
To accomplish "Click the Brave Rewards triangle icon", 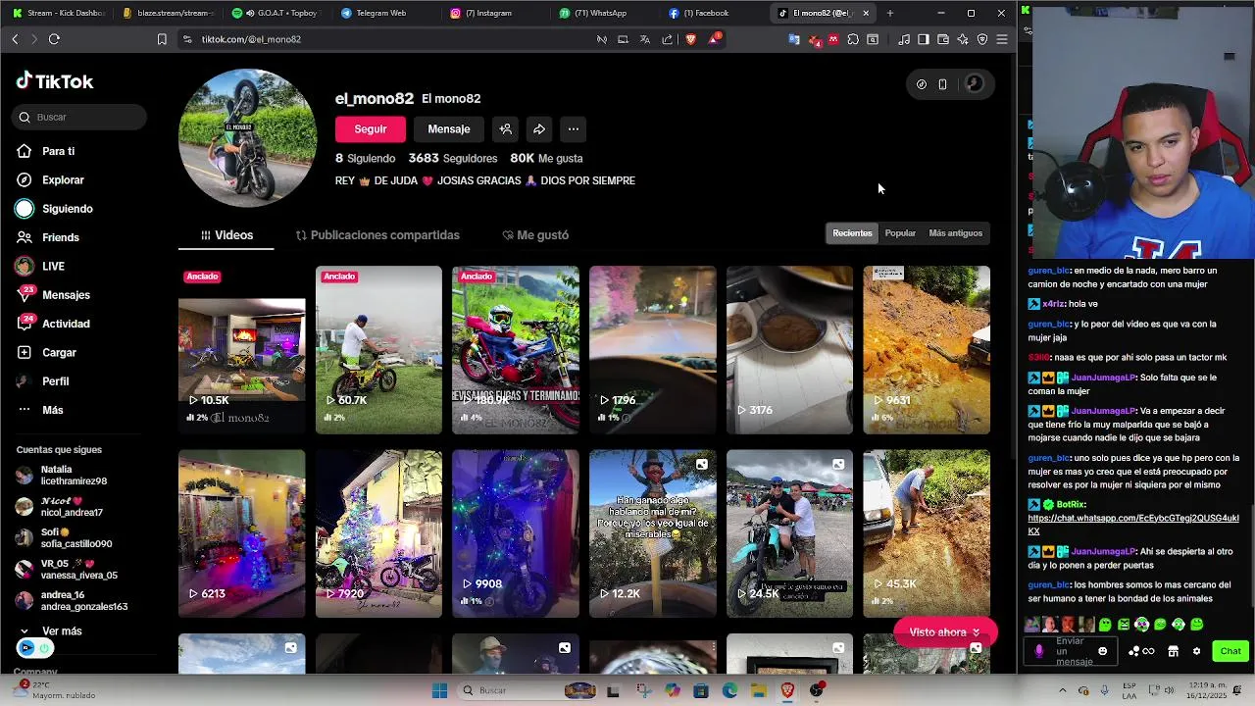I will click(715, 39).
